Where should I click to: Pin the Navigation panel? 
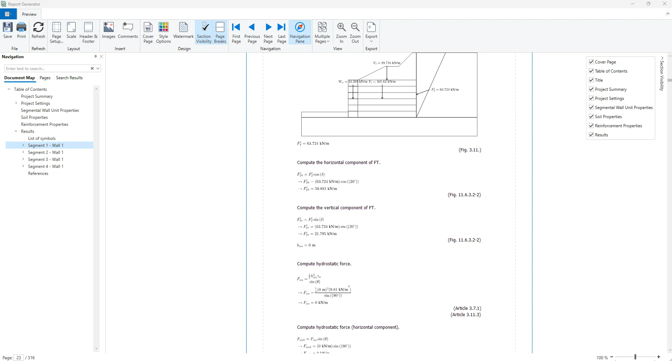coord(95,56)
